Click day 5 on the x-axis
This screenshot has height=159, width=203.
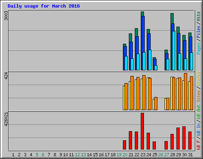37,155
